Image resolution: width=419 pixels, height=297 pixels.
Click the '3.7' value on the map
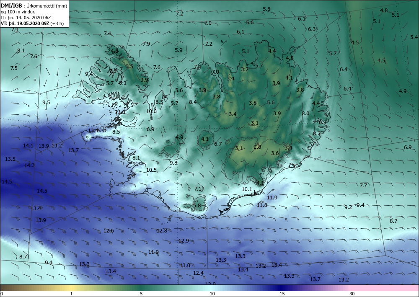245,70
